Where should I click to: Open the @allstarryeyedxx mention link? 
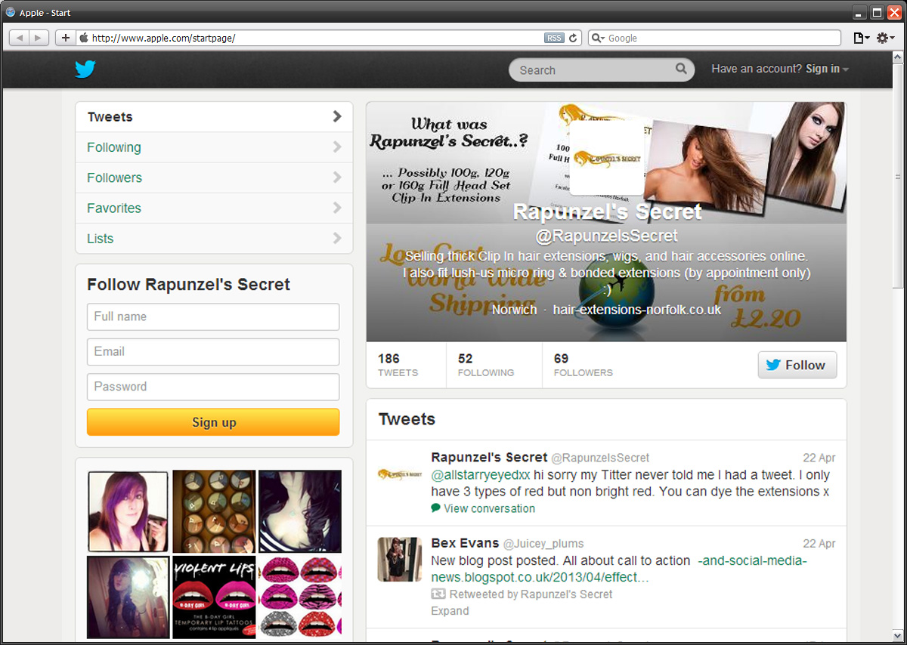[481, 475]
